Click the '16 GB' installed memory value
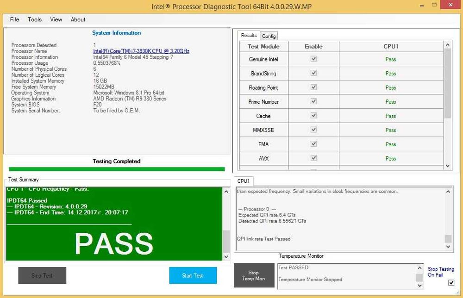 point(100,81)
